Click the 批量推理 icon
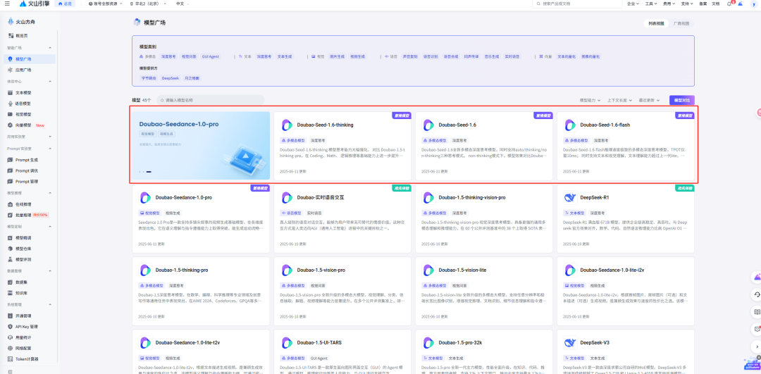This screenshot has height=374, width=761. [x=11, y=215]
